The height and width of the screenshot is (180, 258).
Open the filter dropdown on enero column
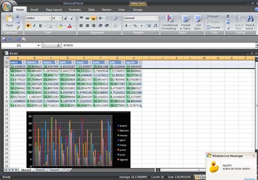point(24,62)
